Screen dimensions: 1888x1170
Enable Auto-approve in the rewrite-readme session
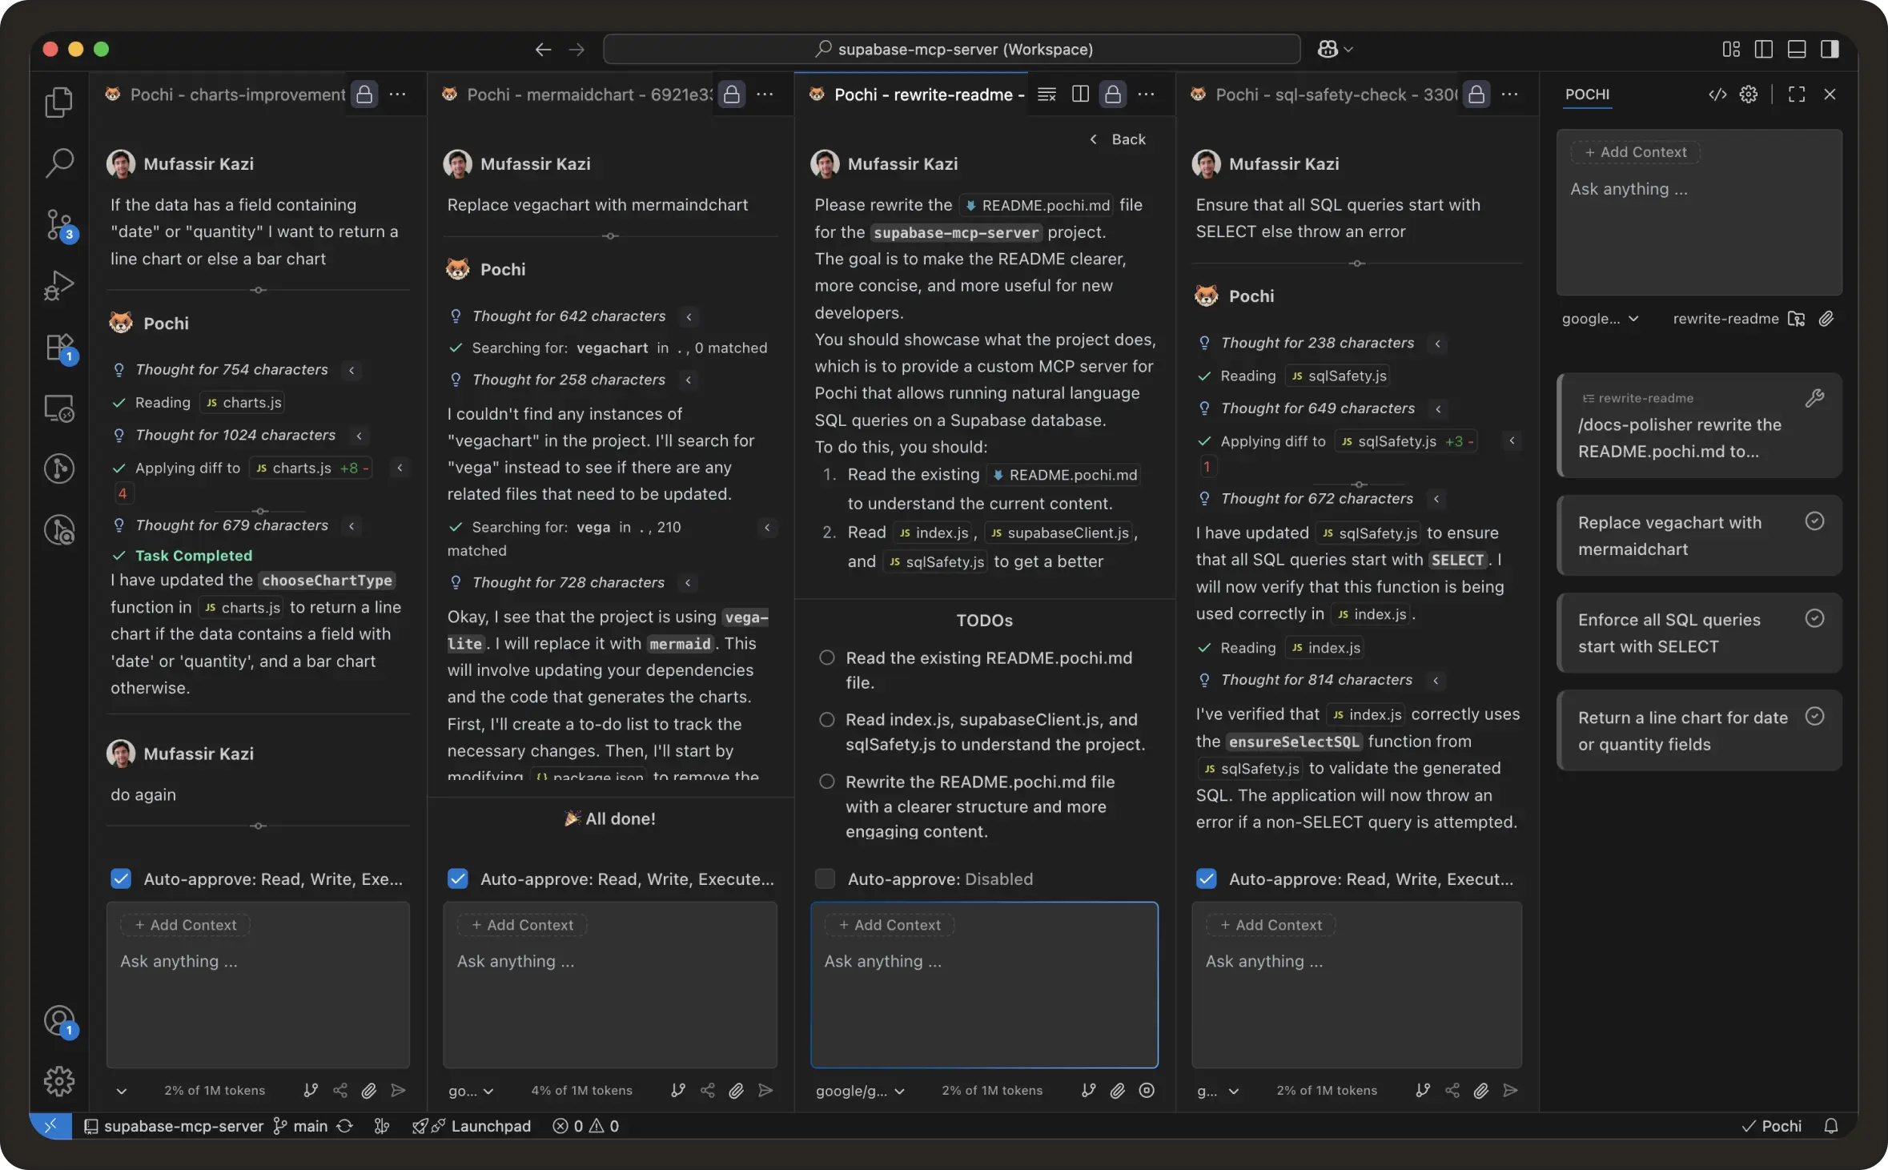824,879
